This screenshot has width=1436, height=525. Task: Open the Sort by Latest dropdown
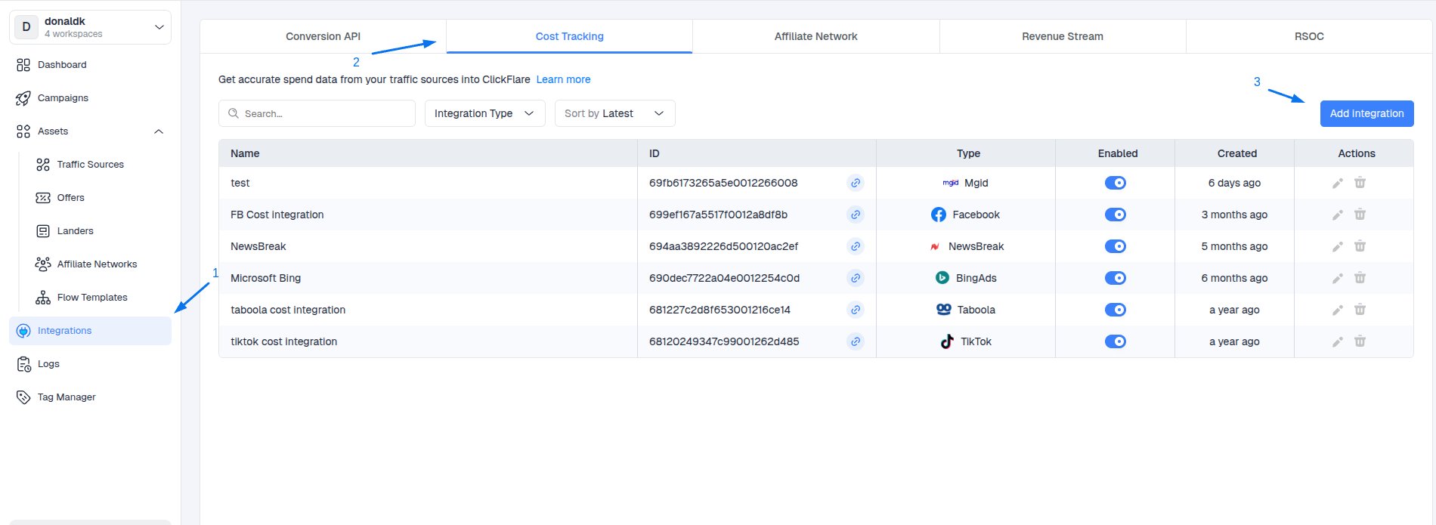(x=614, y=113)
